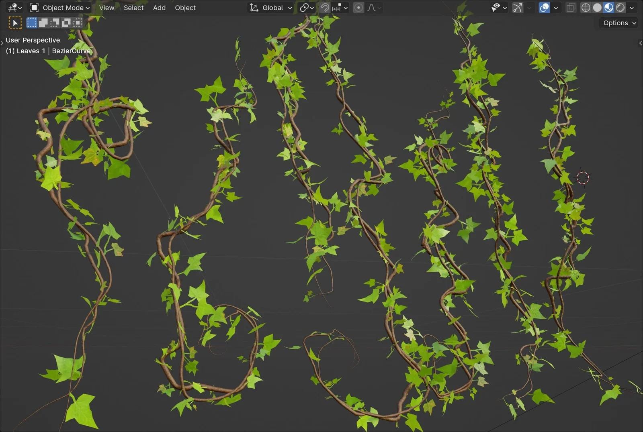The height and width of the screenshot is (432, 643).
Task: Open the Add menu
Action: [x=159, y=8]
